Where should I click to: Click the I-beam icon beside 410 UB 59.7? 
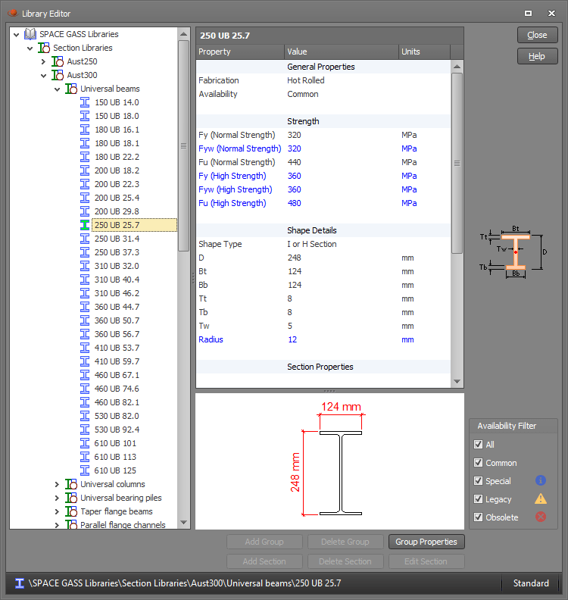click(85, 361)
